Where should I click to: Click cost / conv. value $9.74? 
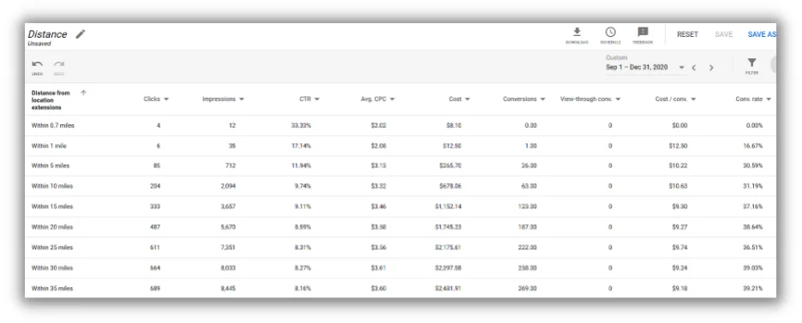(679, 248)
